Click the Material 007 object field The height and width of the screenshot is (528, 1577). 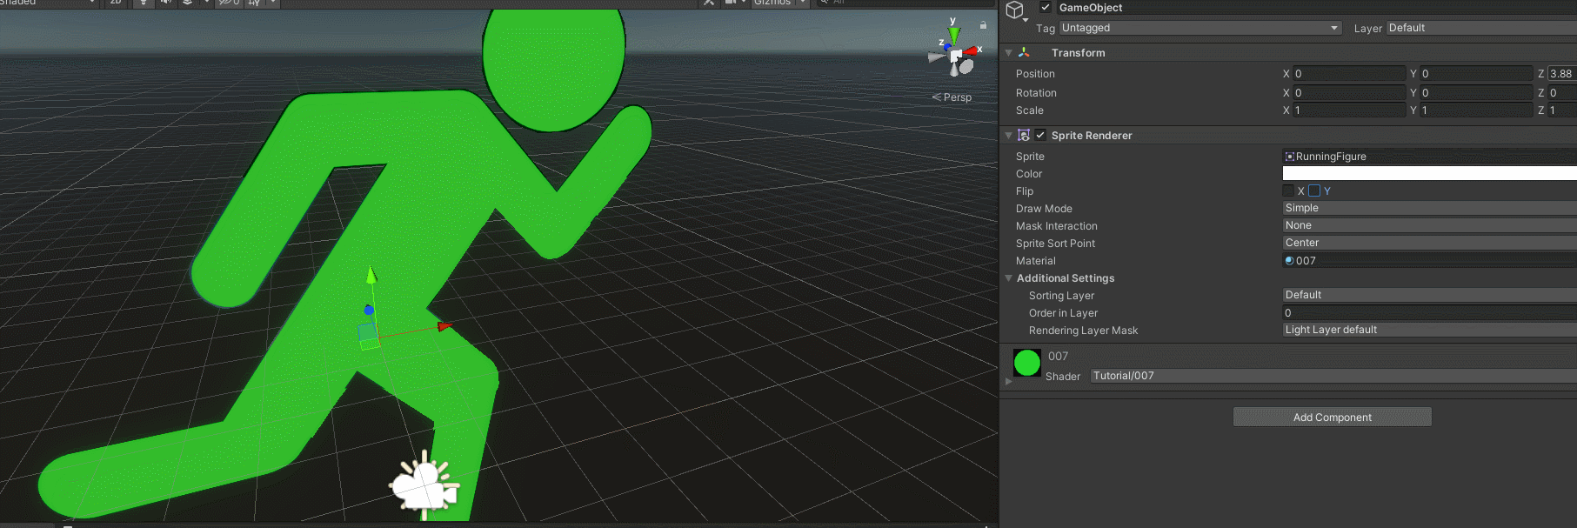coord(1430,260)
